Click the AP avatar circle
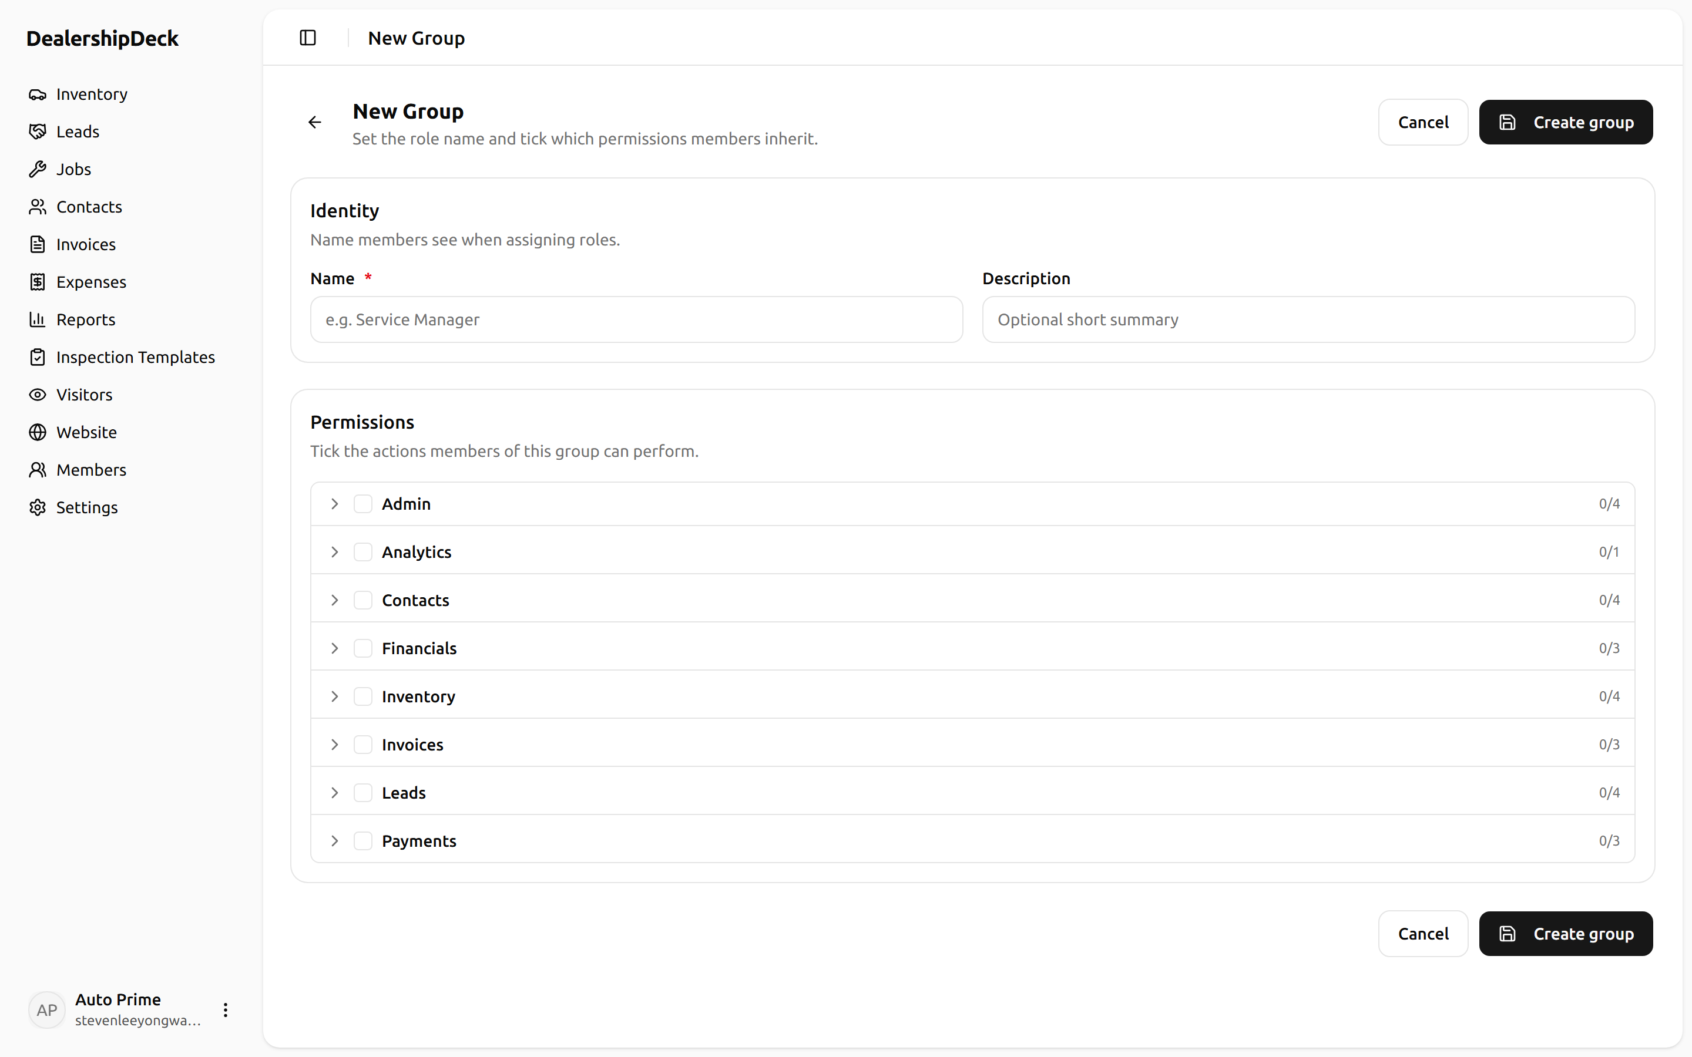This screenshot has height=1057, width=1692. tap(47, 1010)
